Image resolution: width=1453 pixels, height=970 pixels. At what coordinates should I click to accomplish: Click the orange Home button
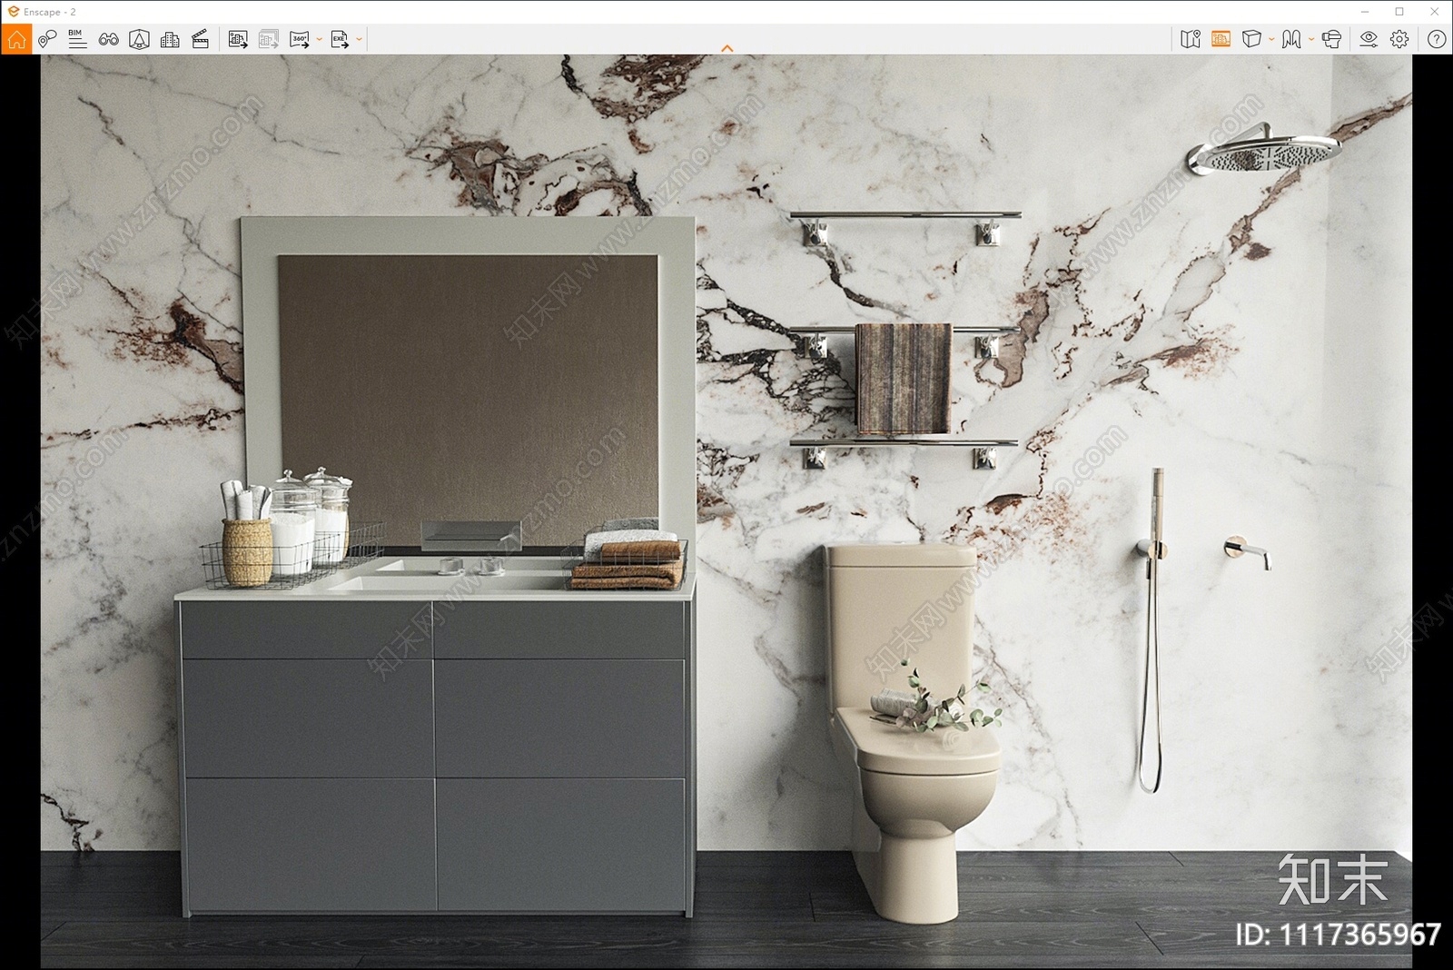[x=16, y=39]
